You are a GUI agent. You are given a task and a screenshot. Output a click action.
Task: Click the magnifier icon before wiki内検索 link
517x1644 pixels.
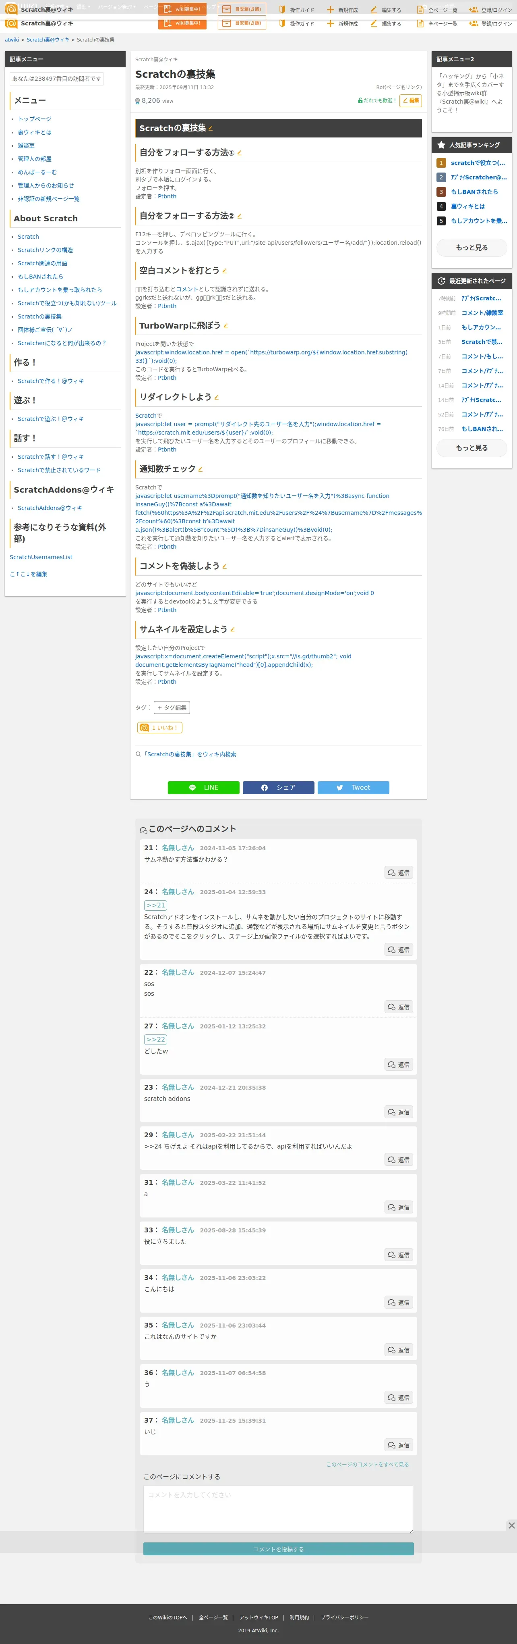coord(139,754)
